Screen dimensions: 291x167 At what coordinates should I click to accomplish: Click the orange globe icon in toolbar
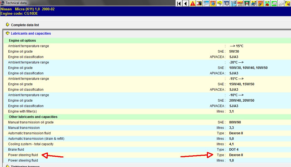[x=213, y=3]
